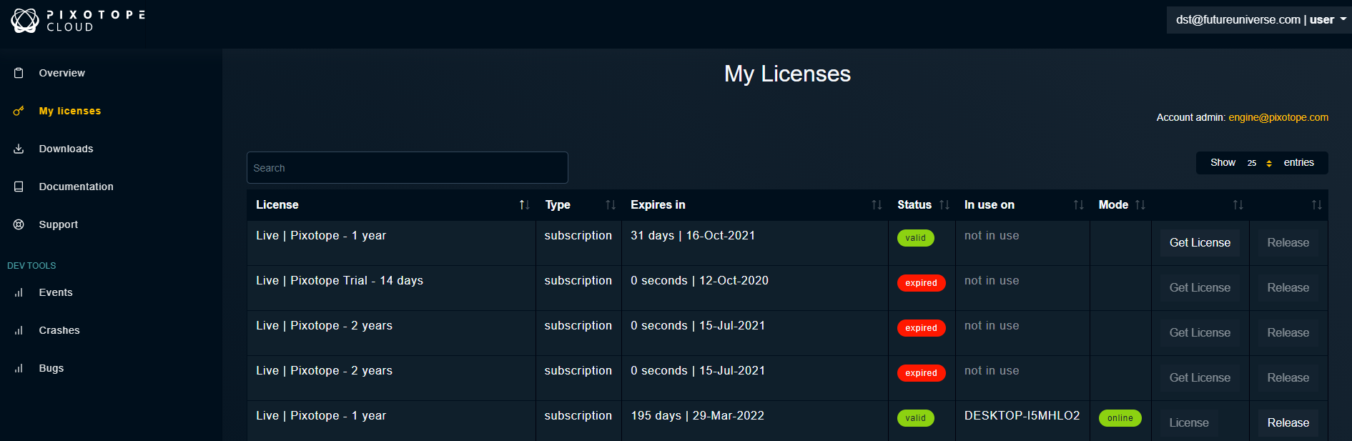Viewport: 1352px width, 441px height.
Task: Click License button for 29-Mar-2022 row
Action: pyautogui.click(x=1189, y=423)
